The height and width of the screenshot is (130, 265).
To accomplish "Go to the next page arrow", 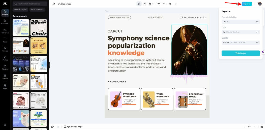I will pos(254,127).
